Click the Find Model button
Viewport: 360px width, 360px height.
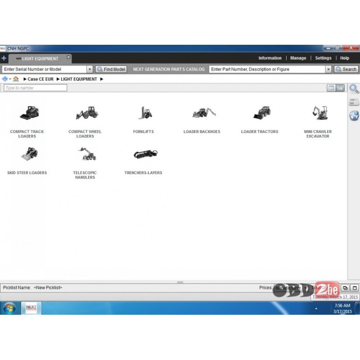coord(111,69)
